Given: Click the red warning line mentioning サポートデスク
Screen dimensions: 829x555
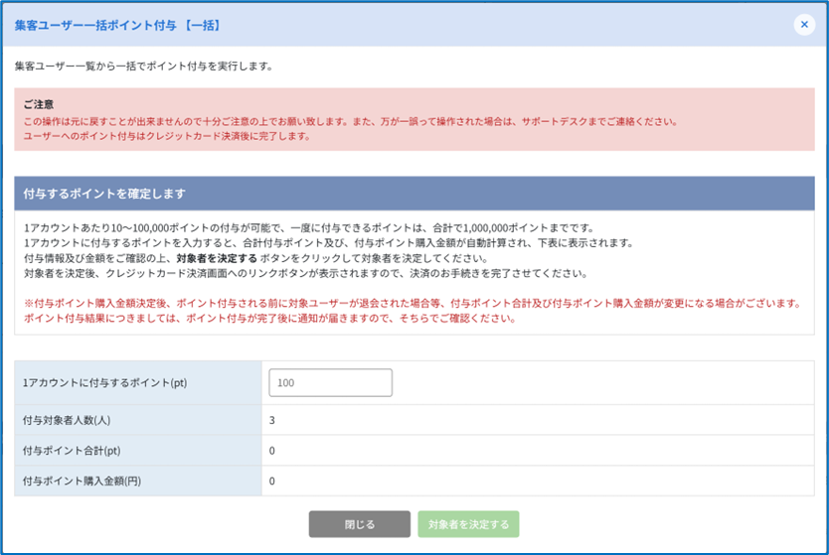Looking at the screenshot, I should [x=349, y=121].
